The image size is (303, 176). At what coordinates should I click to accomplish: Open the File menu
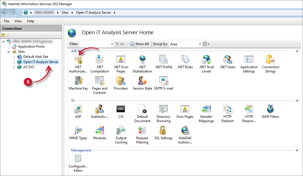tap(7, 21)
